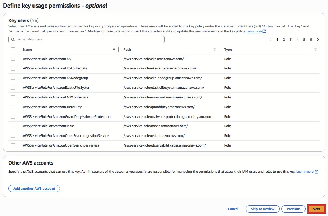Sort key users by the Name column

(114, 50)
